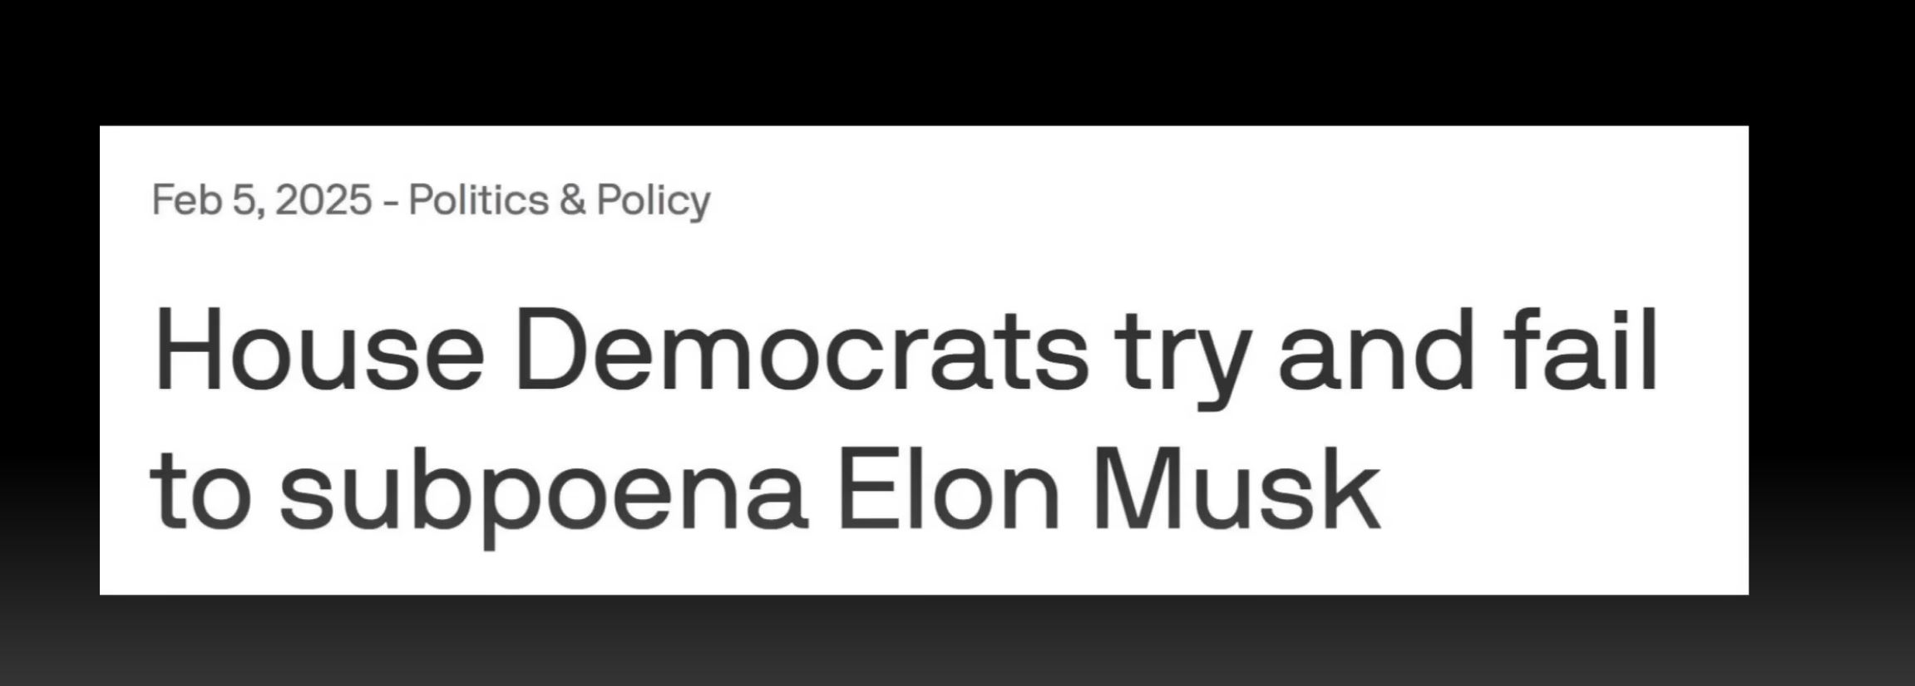The width and height of the screenshot is (1915, 686).
Task: Click the dash between date and category
Action: (x=390, y=202)
